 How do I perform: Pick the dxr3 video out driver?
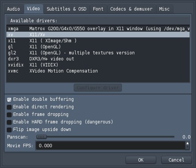[x=98, y=59]
